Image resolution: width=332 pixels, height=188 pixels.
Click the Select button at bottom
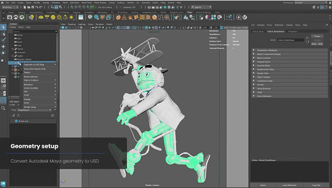[263, 185]
